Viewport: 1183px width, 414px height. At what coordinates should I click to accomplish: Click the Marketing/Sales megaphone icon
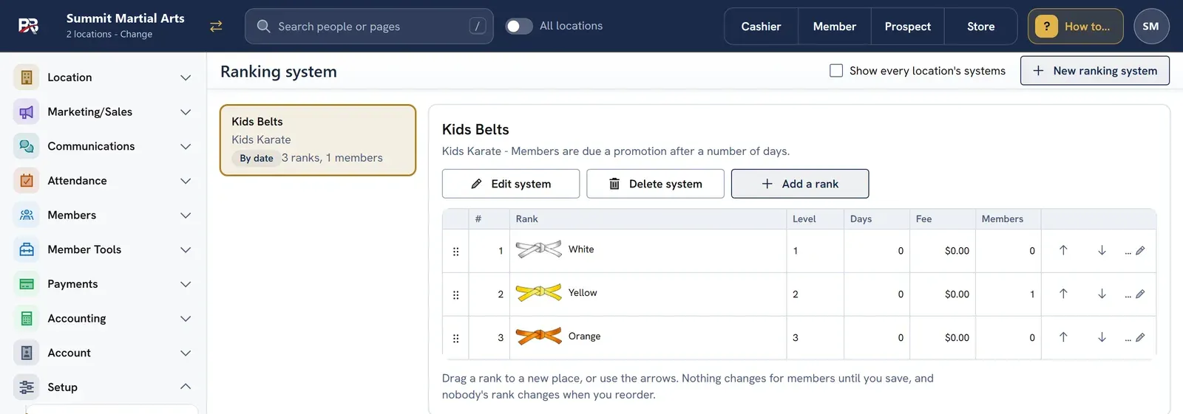tap(27, 111)
